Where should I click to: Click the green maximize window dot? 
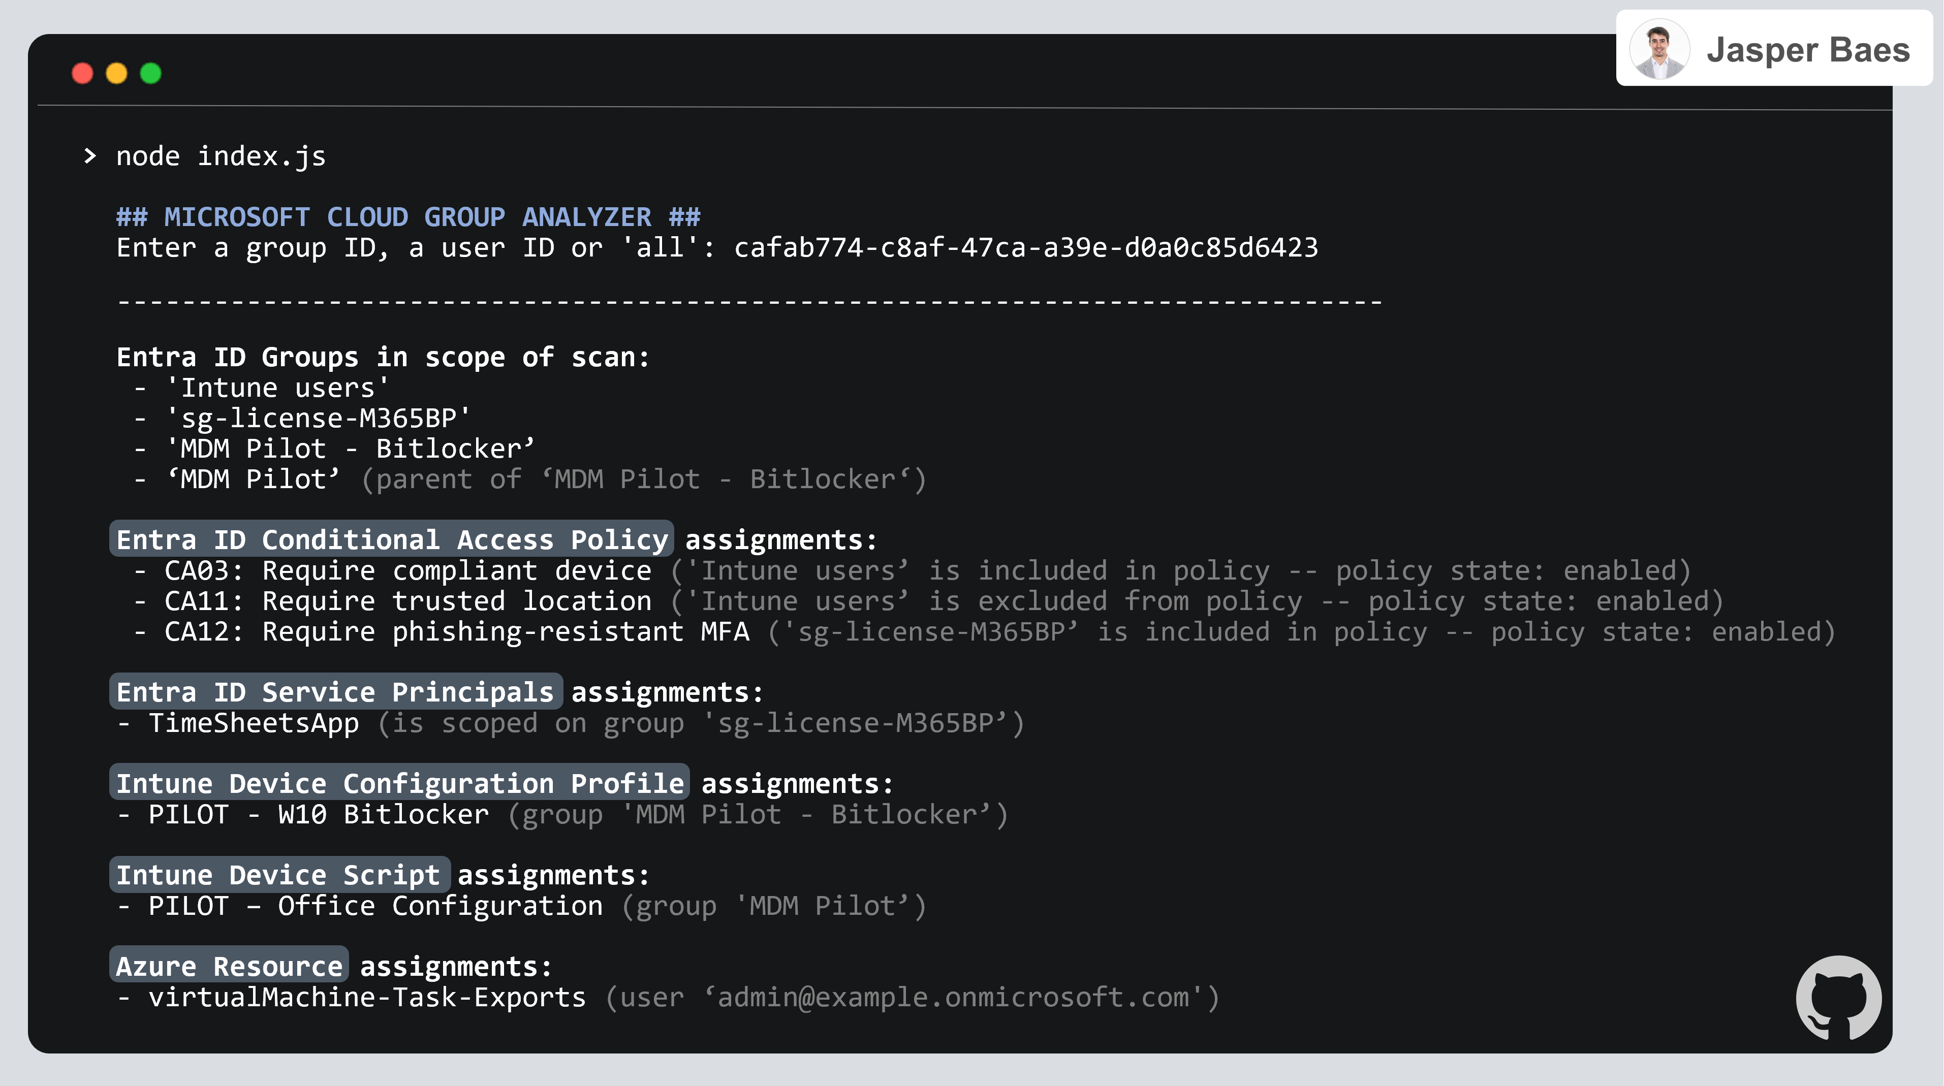151,73
